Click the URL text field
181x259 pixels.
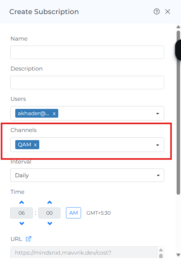84,252
